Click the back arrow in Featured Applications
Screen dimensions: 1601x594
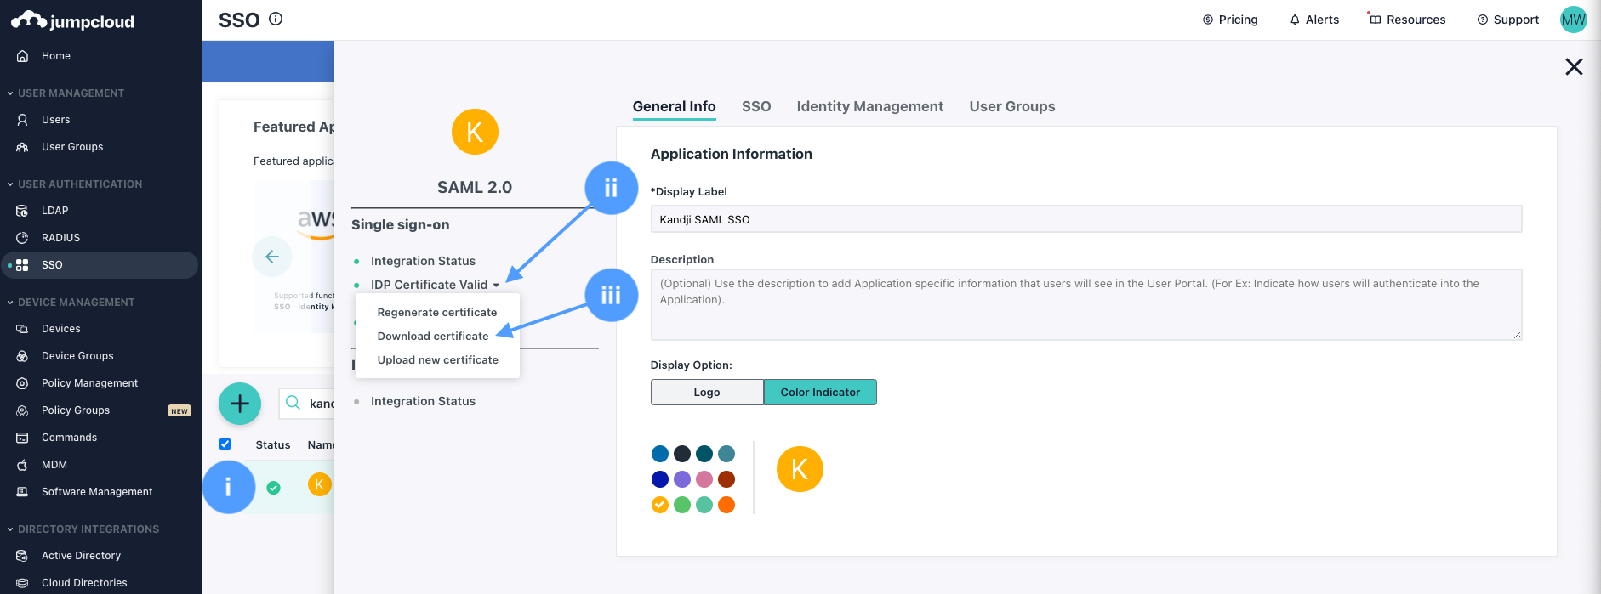[x=272, y=257]
